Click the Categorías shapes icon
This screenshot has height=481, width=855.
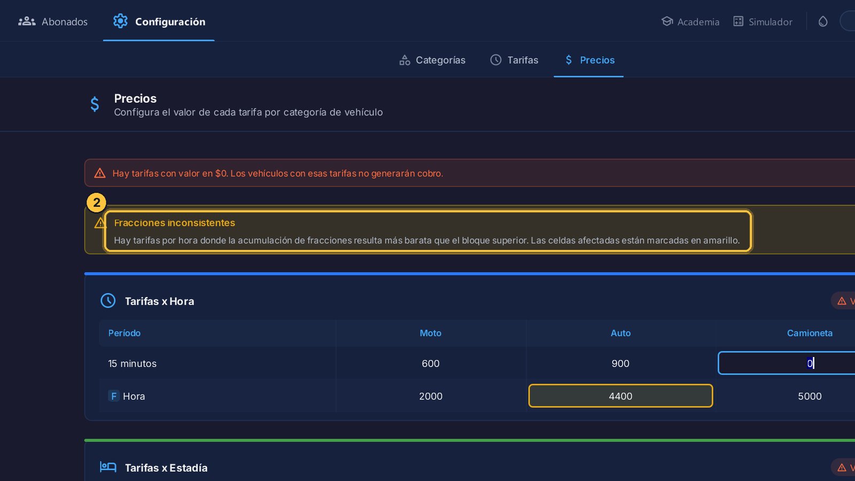pyautogui.click(x=405, y=60)
